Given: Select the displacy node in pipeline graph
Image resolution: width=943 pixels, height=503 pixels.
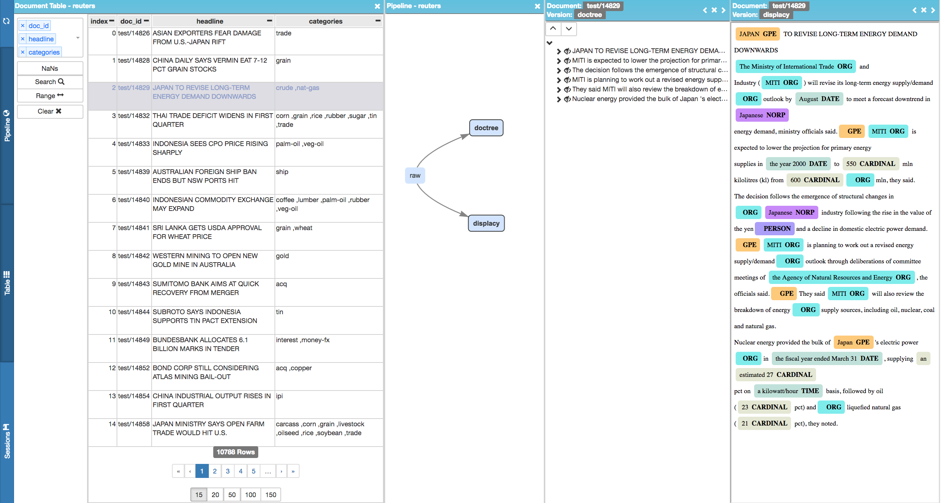Looking at the screenshot, I should [486, 223].
